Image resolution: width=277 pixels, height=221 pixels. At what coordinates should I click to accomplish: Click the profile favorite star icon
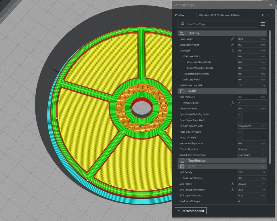[x=262, y=15]
